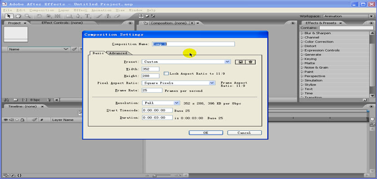Select the Eraser tool

pos(117,16)
